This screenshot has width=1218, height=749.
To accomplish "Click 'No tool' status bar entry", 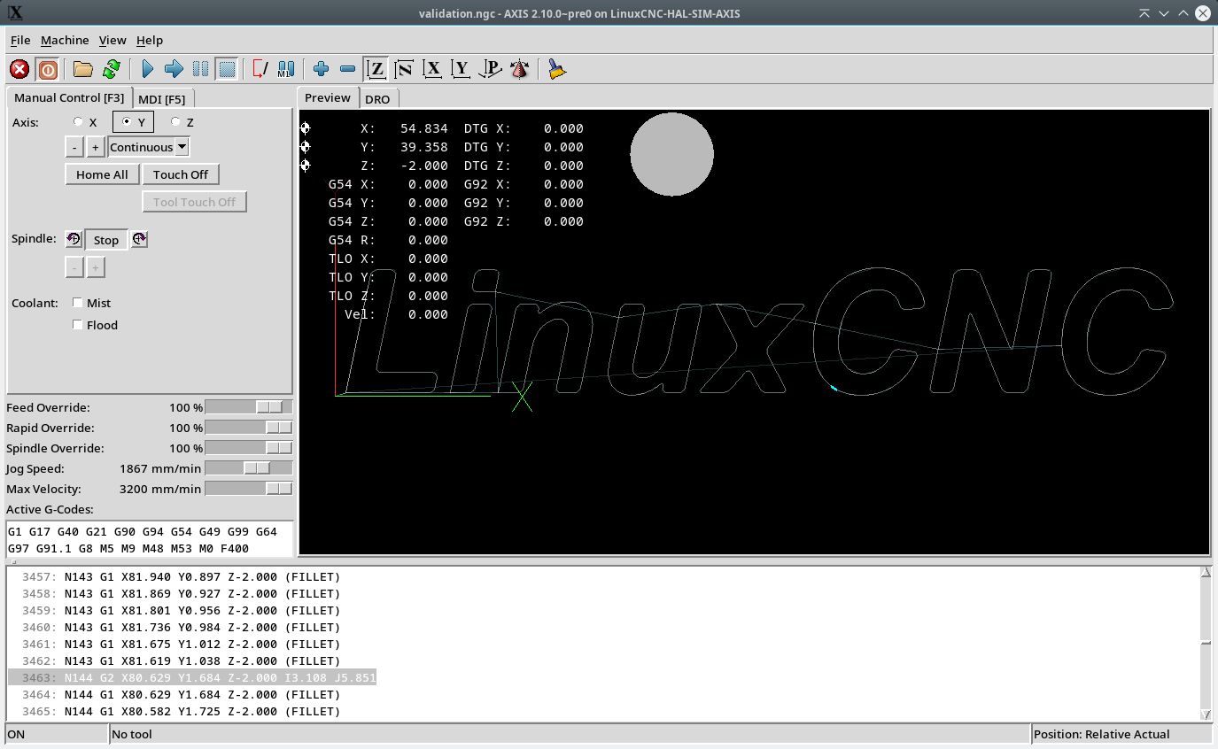I will click(569, 734).
